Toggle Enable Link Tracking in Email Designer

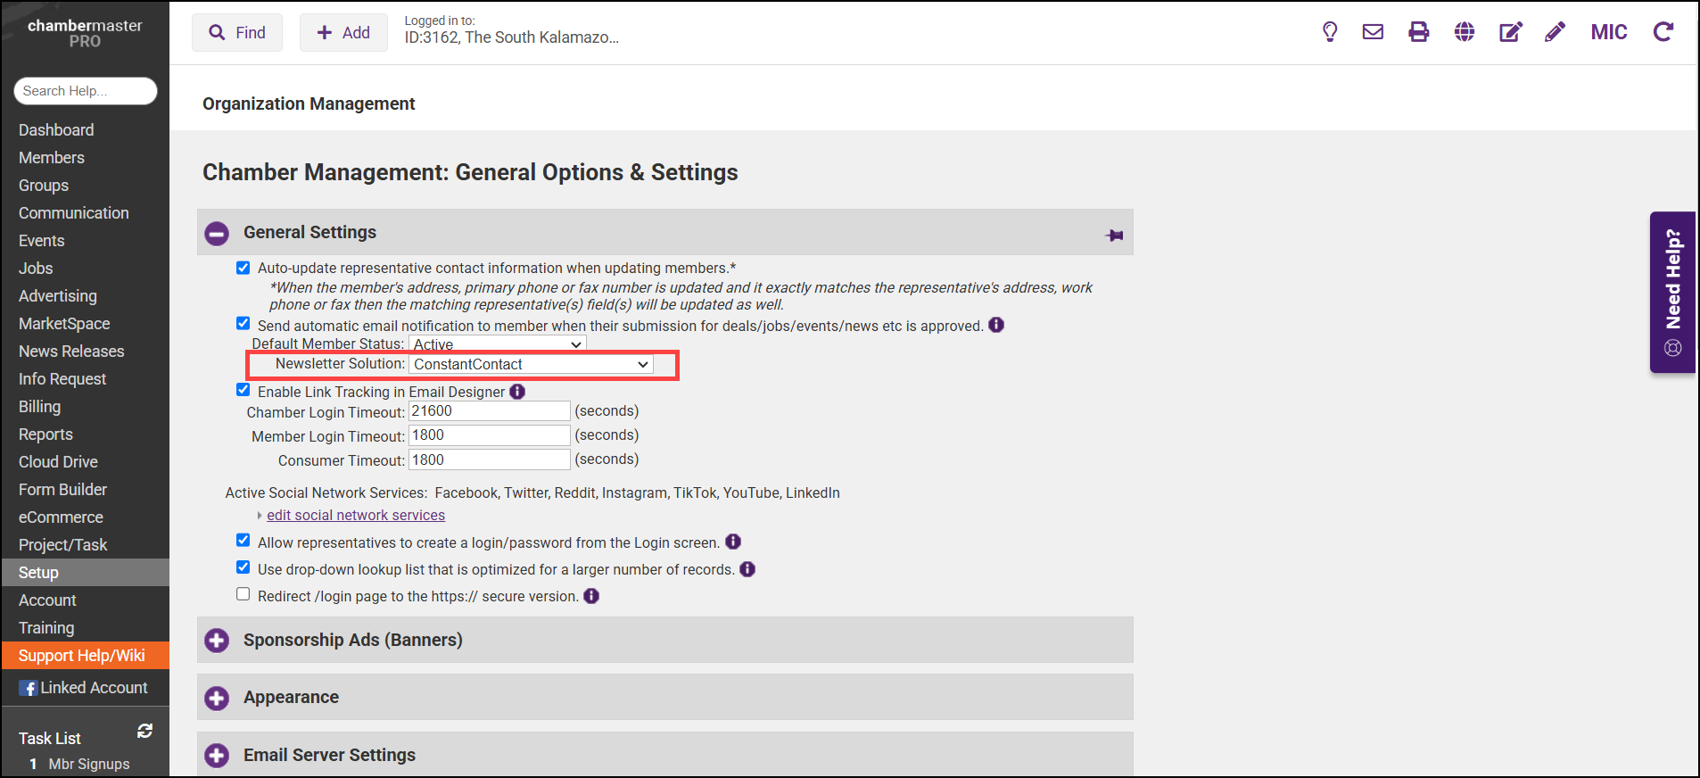(243, 390)
